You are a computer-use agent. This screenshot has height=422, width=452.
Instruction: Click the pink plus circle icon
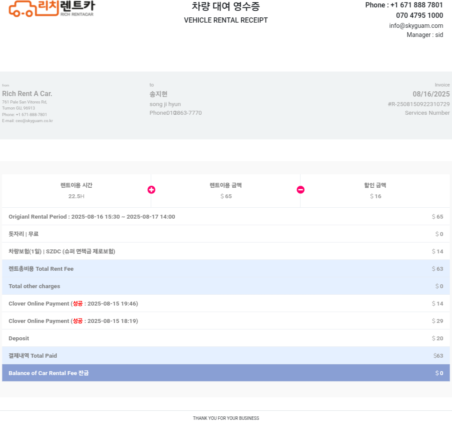pyautogui.click(x=151, y=190)
